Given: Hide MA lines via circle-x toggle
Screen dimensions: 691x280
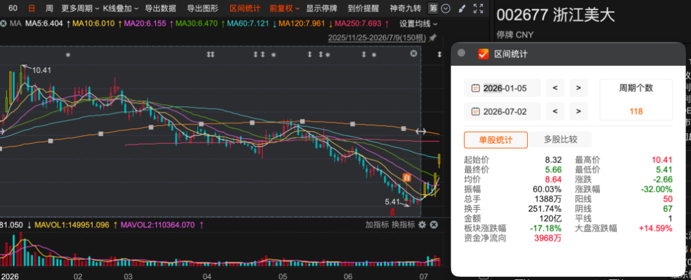Looking at the screenshot, I should (x=3, y=23).
